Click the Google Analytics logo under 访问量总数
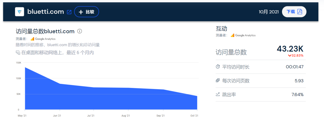This screenshot has height=127, width=324. point(43,39)
